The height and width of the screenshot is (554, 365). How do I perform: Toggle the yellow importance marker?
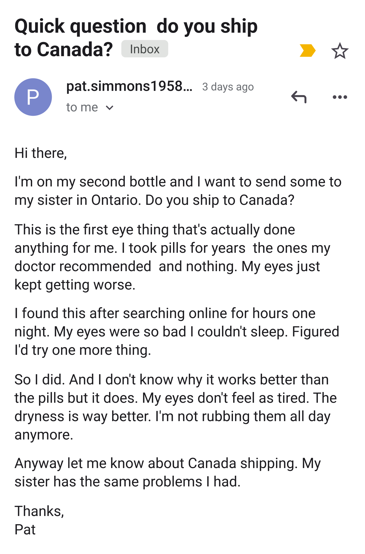307,51
